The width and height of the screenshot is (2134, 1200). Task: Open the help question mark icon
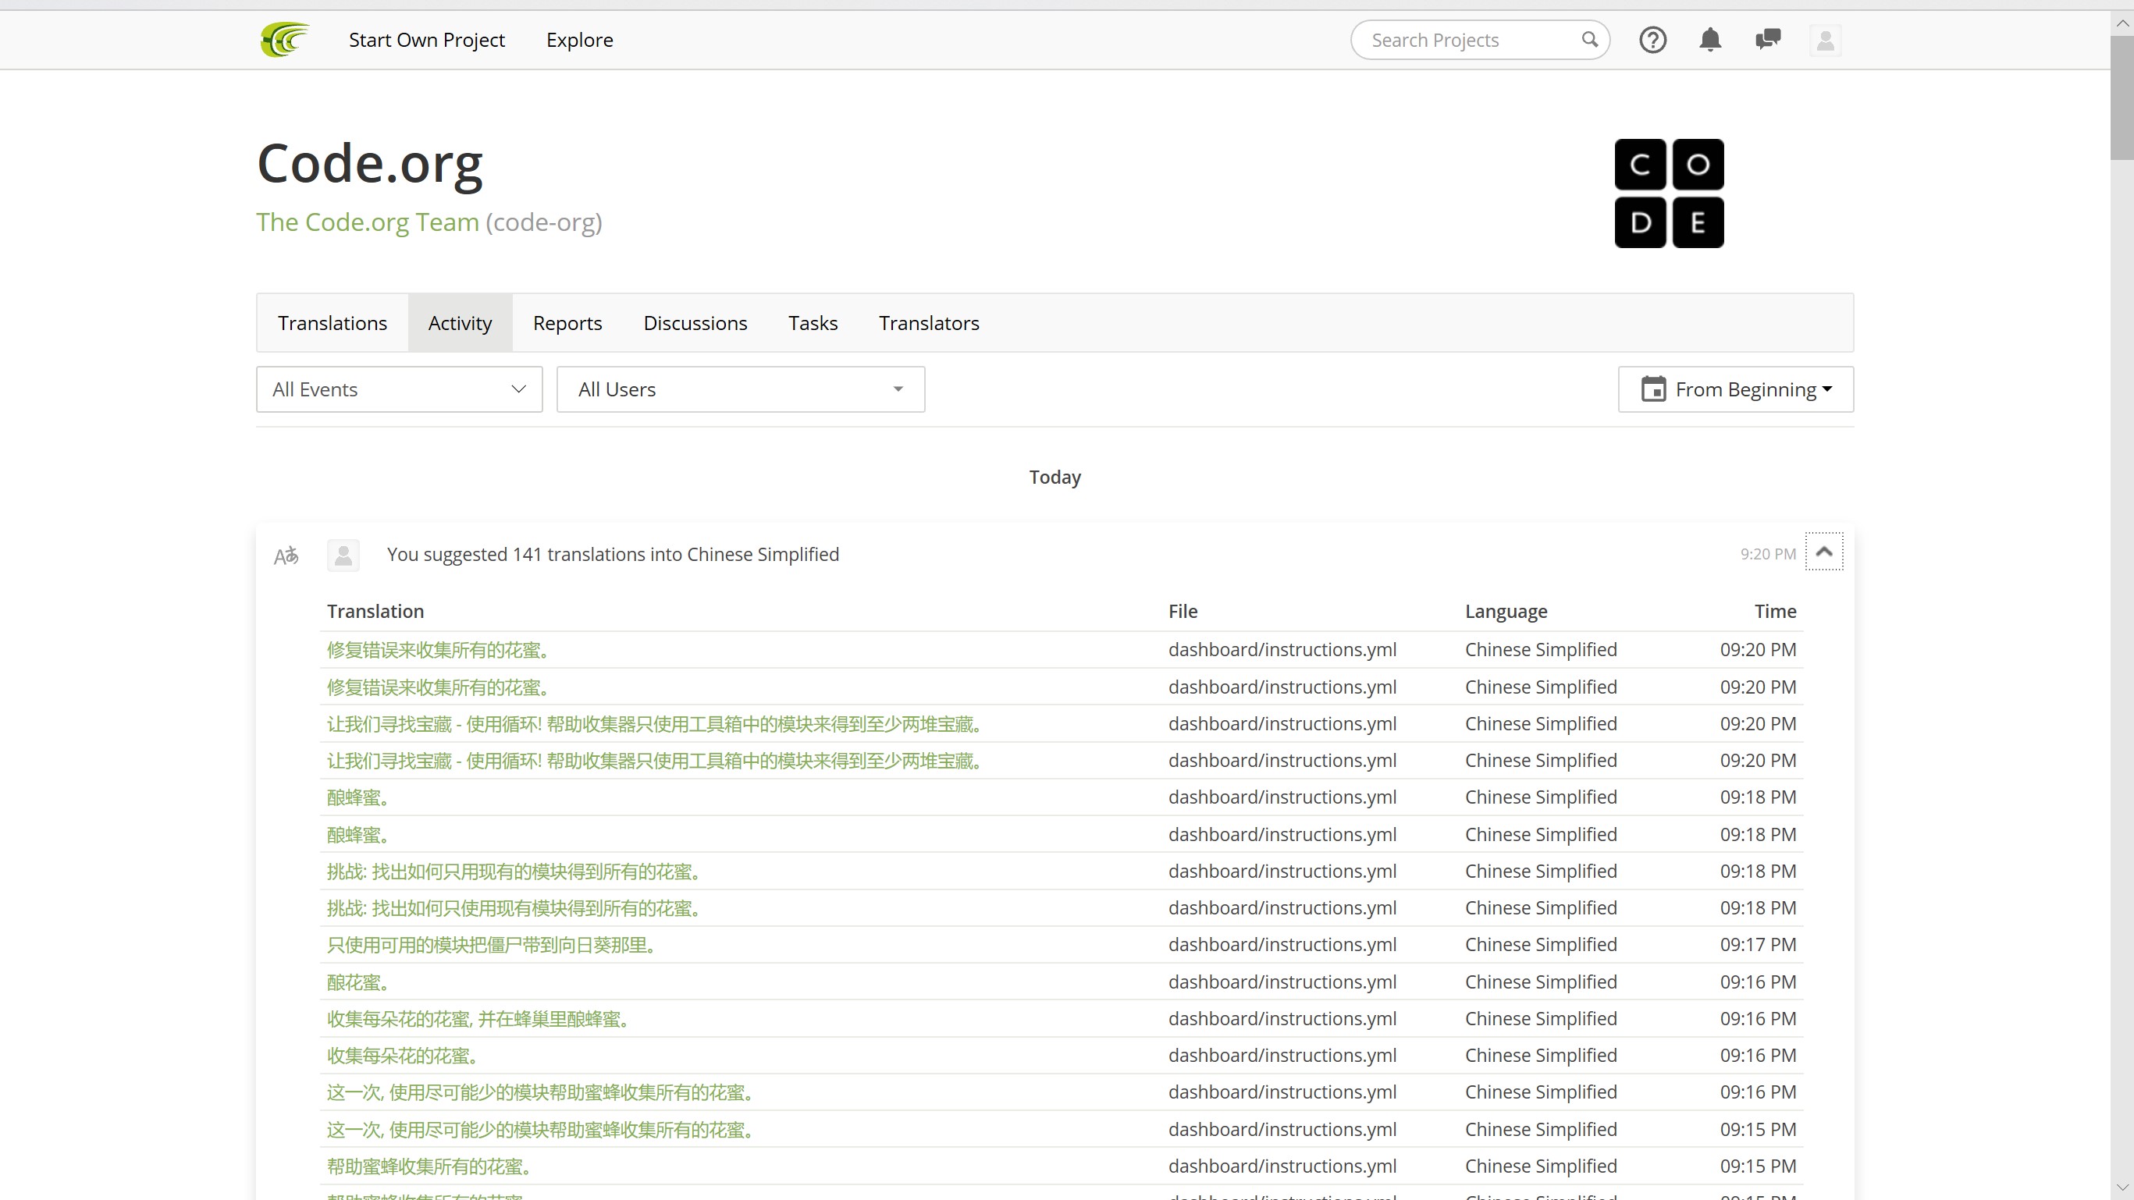pos(1652,40)
